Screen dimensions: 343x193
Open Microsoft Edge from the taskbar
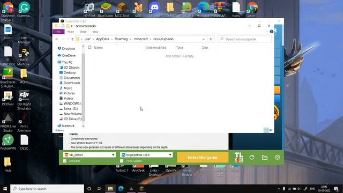pos(121,189)
